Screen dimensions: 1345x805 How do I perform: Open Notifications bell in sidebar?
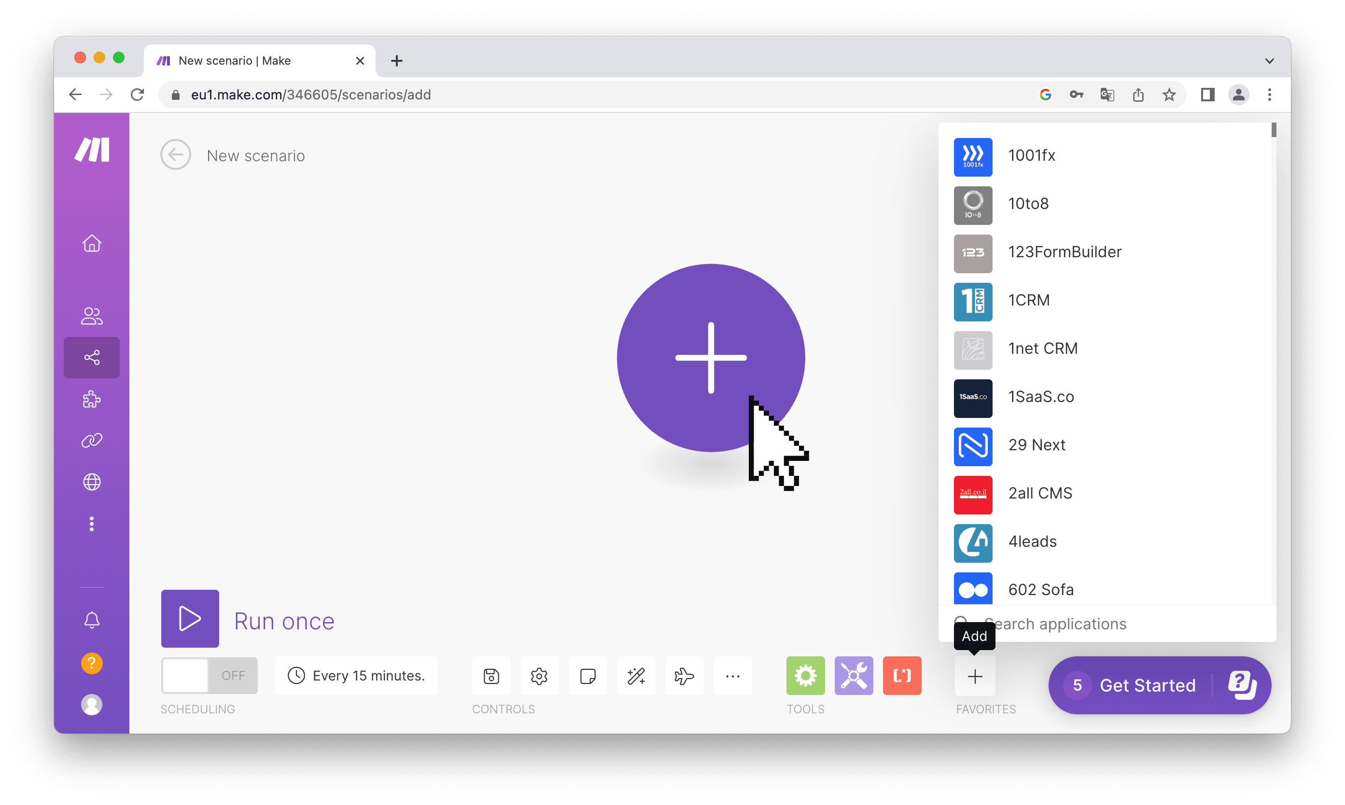click(92, 620)
